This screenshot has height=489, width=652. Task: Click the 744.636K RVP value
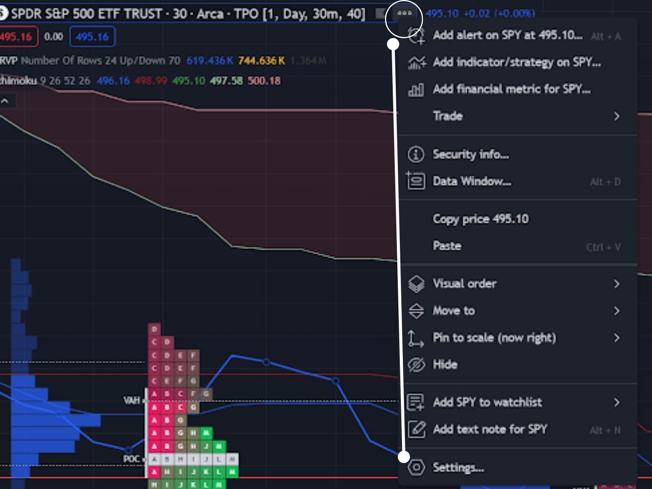261,61
